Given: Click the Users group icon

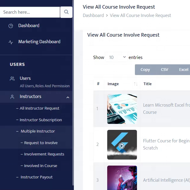Looking at the screenshot, I should 12,79.
